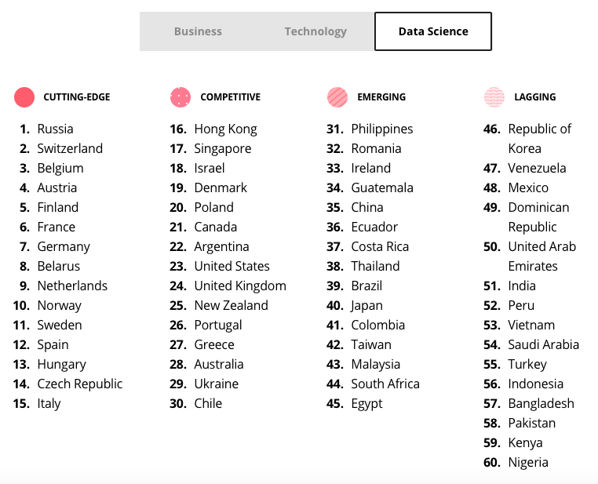This screenshot has height=484, width=598.
Task: Click the wavy Lagging legend circle
Action: pyautogui.click(x=494, y=97)
